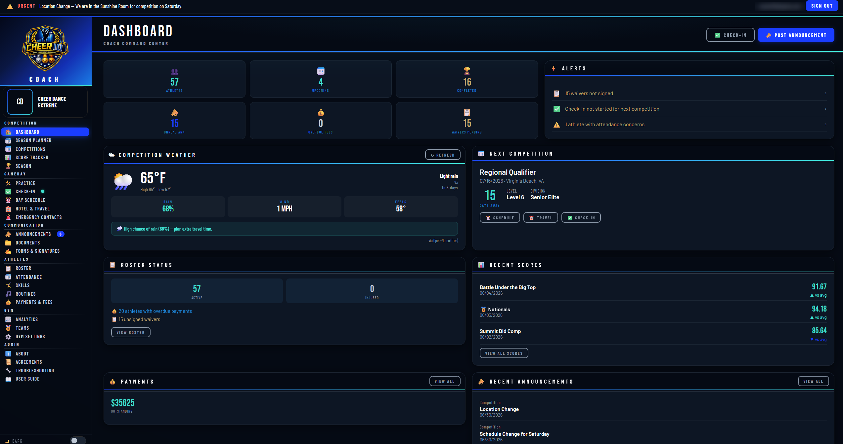Open the Attendance calendar icon
843x444 pixels.
pyautogui.click(x=8, y=277)
